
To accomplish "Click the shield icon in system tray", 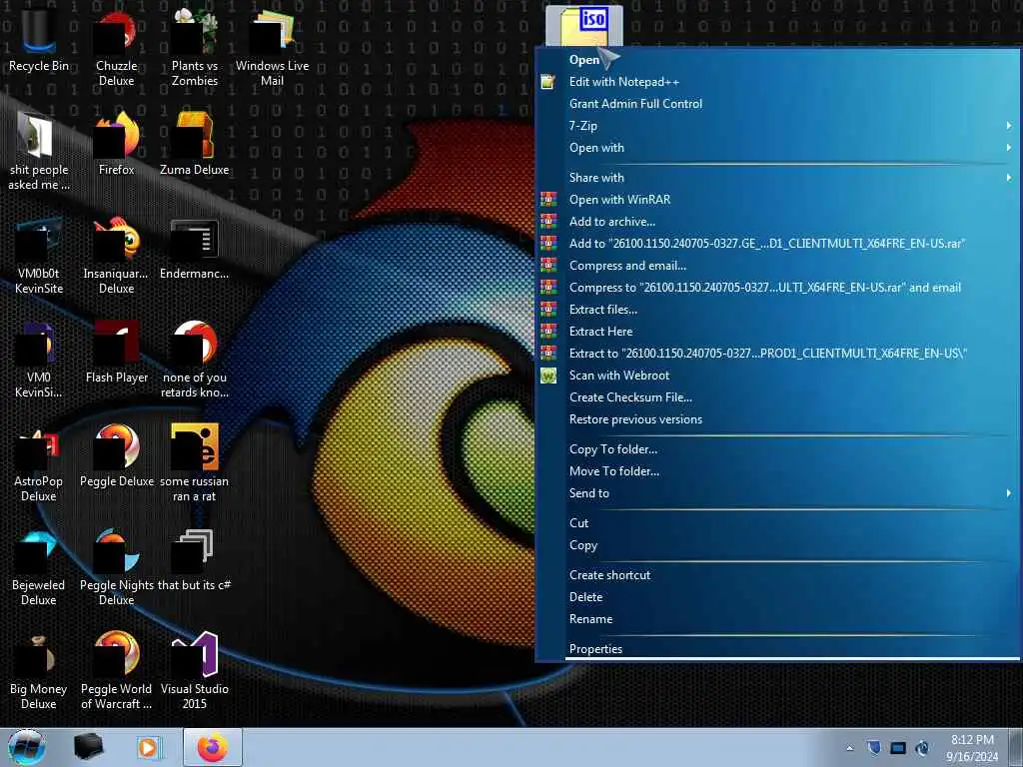I will pos(874,748).
